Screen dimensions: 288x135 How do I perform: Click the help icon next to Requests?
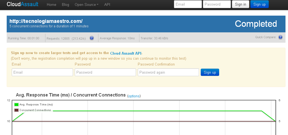(x=92, y=38)
